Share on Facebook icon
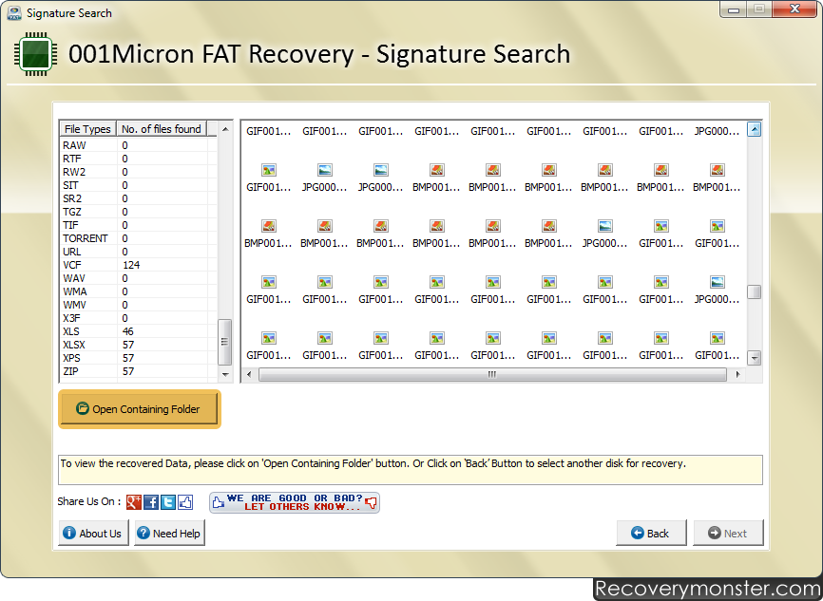The image size is (823, 601). pyautogui.click(x=151, y=502)
